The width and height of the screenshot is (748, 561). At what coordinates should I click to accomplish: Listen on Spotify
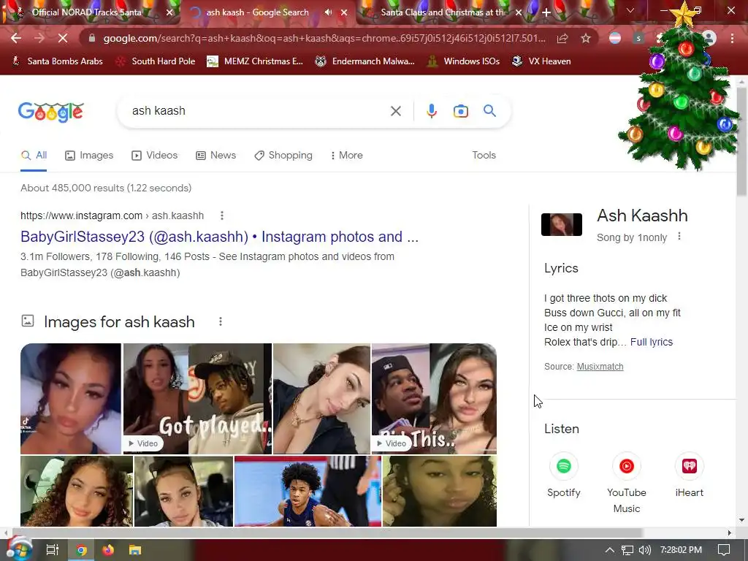(x=563, y=475)
